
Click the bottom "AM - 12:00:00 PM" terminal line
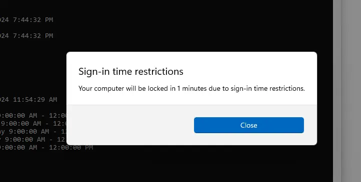[x=46, y=148]
